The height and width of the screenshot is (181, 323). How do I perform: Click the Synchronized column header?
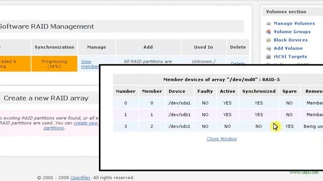tap(259, 92)
